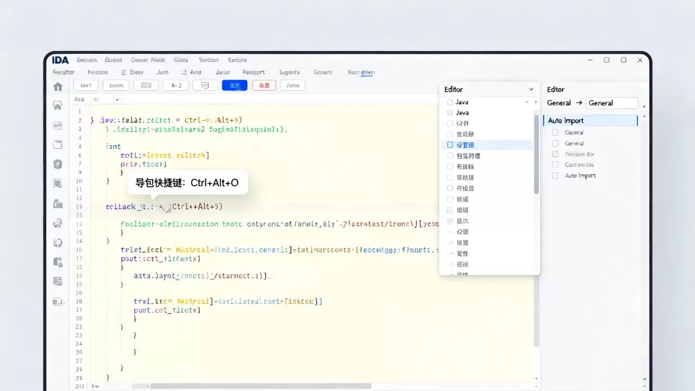
Task: Open the Report menu item
Action: (x=254, y=72)
